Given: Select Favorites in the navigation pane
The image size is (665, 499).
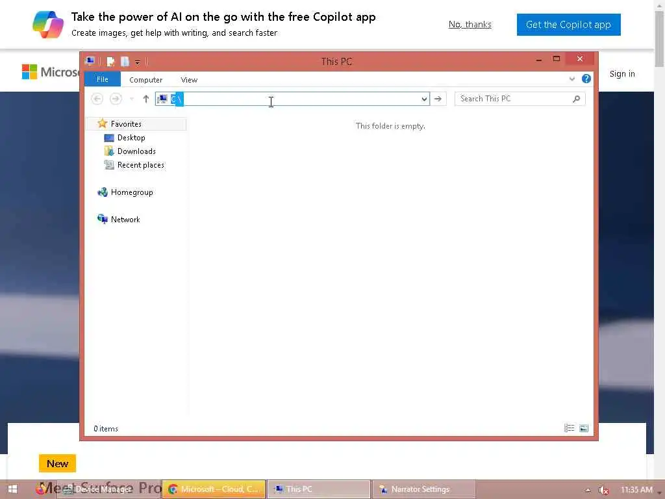Looking at the screenshot, I should 126,124.
